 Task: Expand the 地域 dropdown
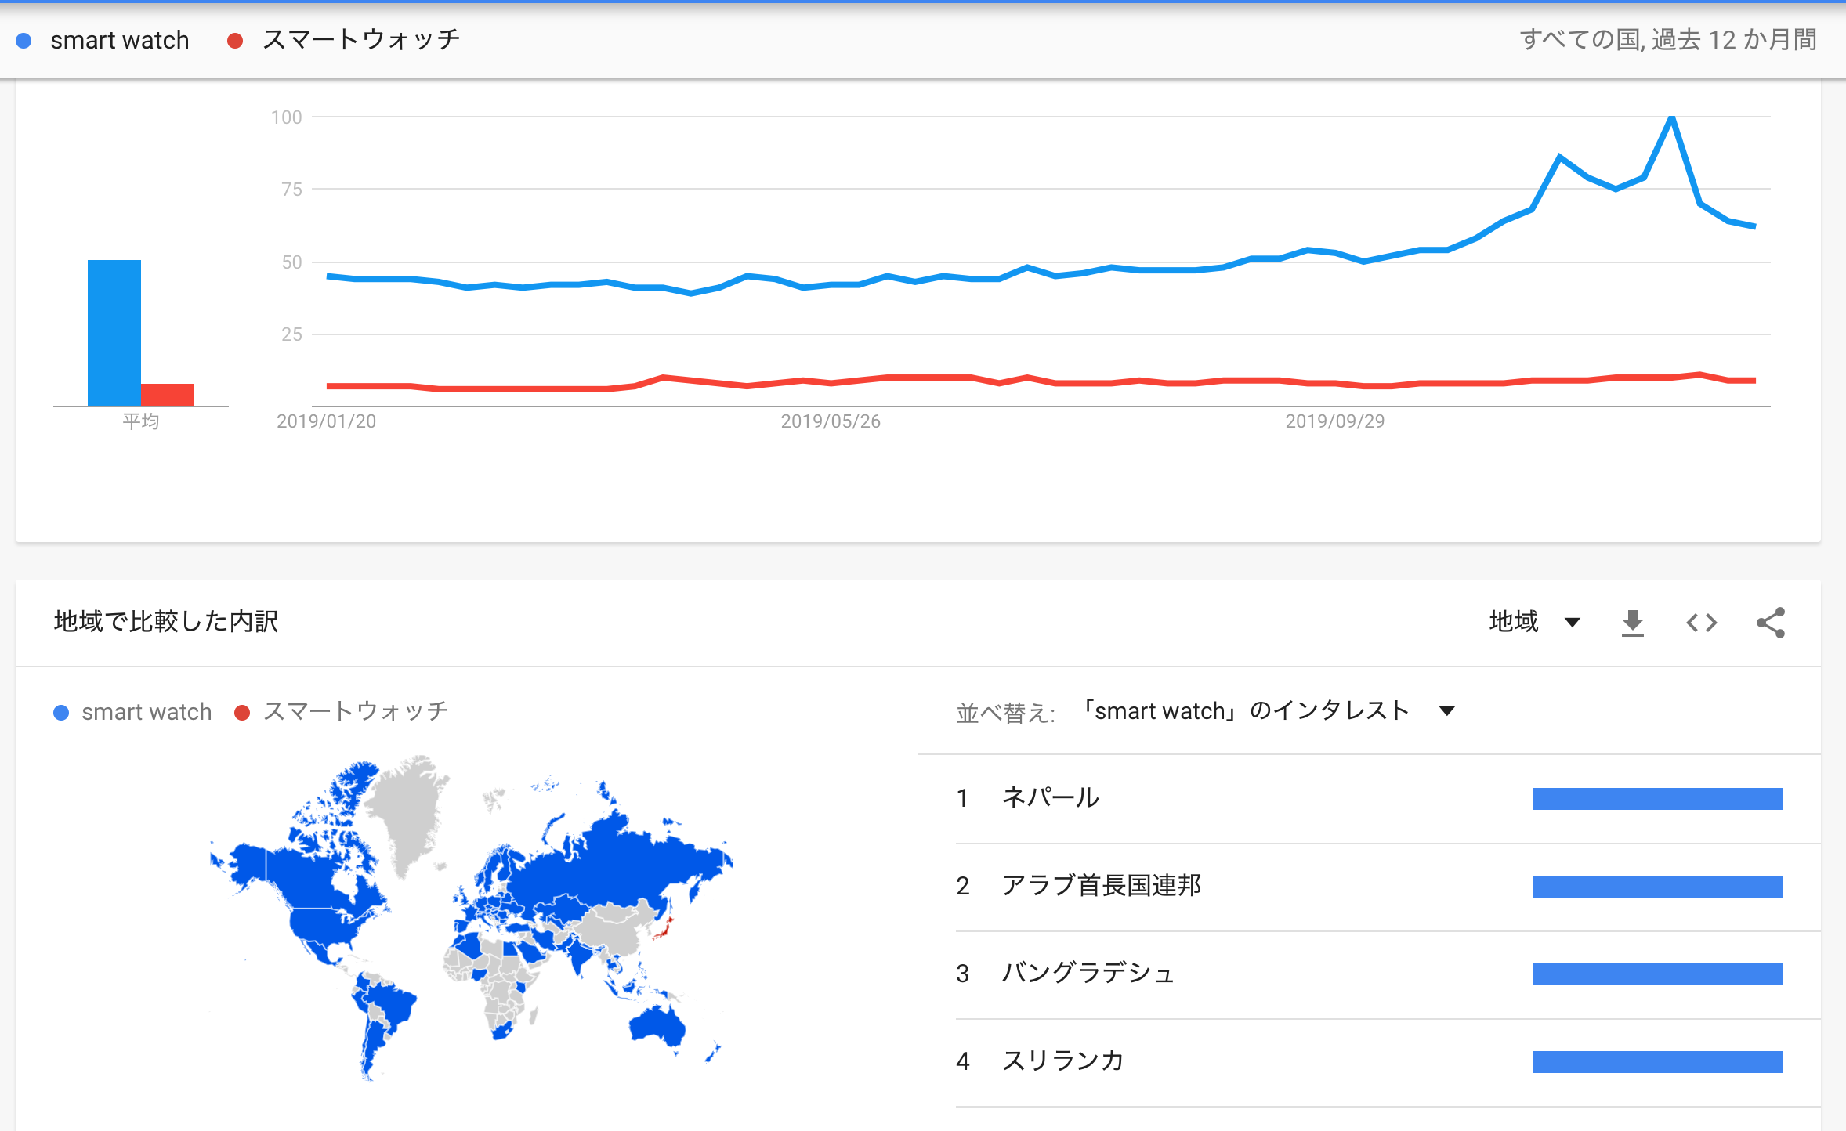click(1534, 622)
